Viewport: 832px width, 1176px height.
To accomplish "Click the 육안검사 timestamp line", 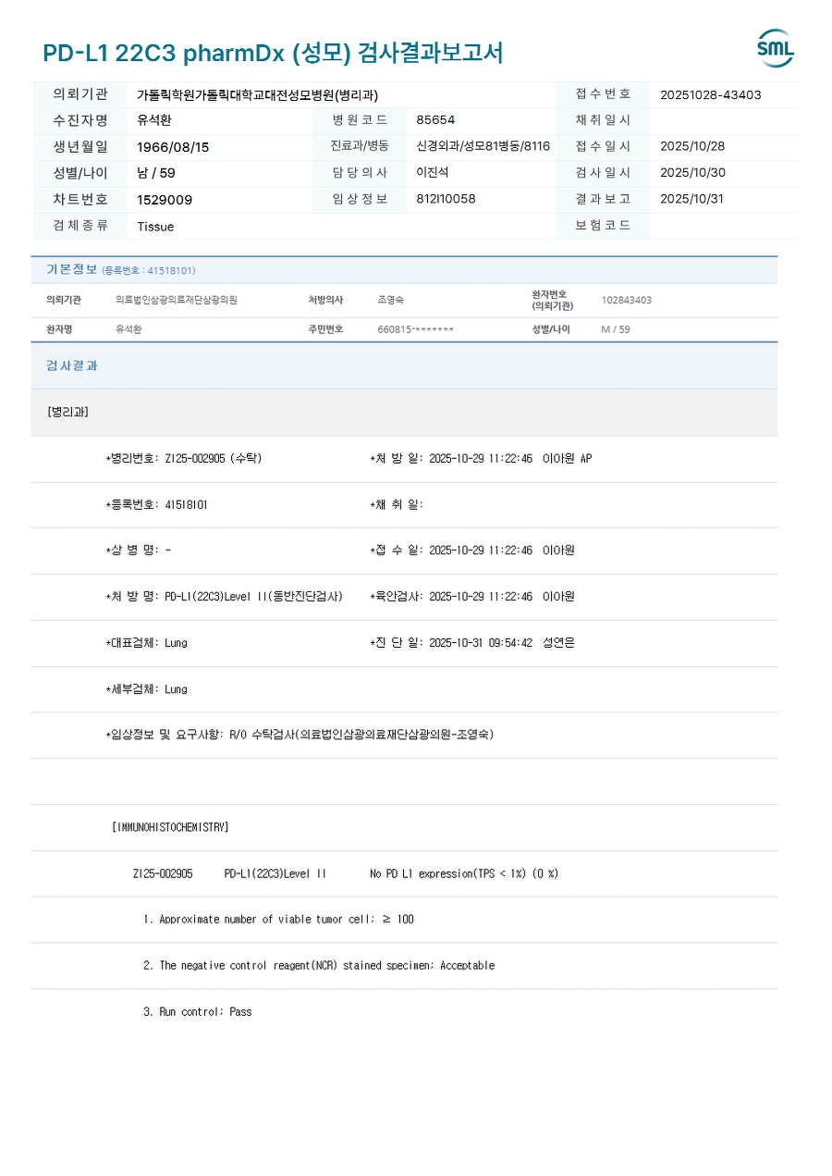I will pyautogui.click(x=471, y=597).
